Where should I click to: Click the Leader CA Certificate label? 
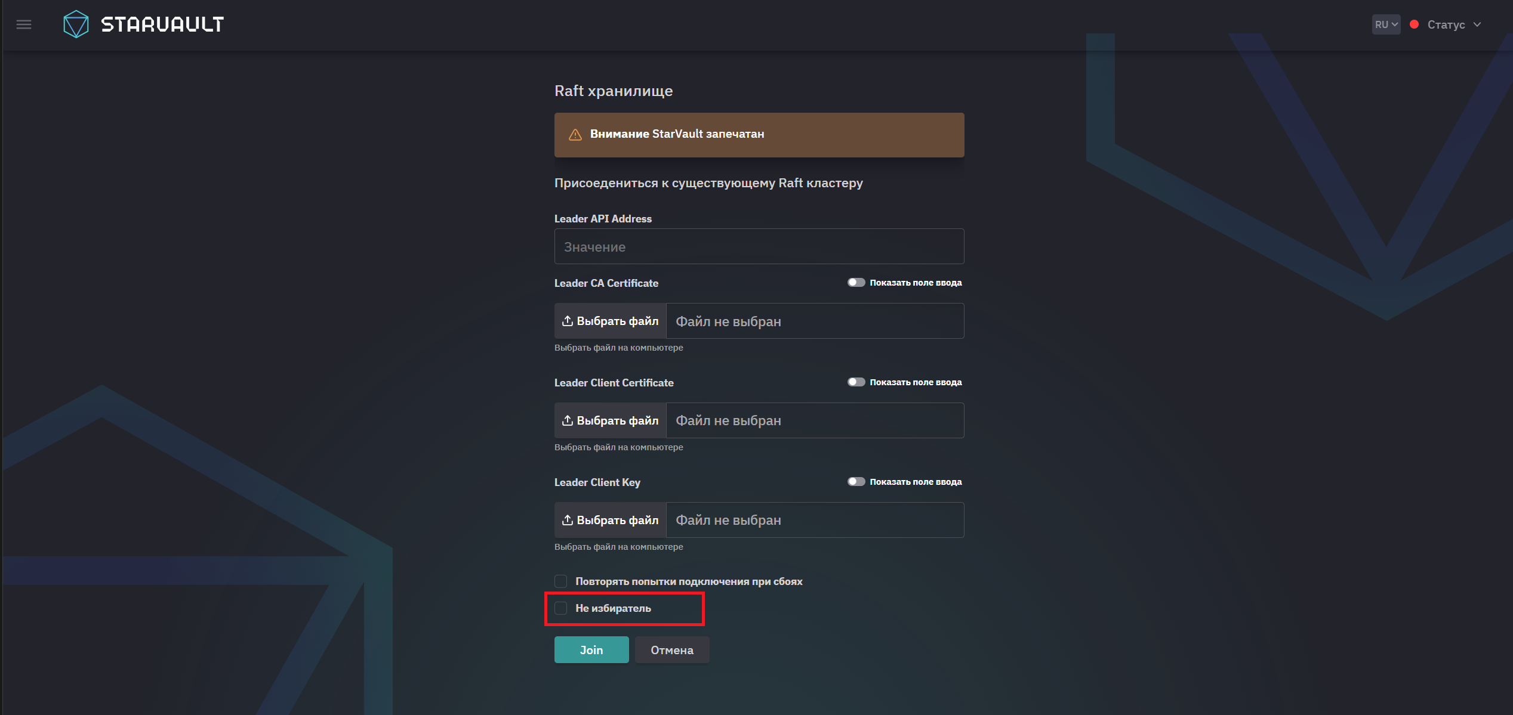606,283
